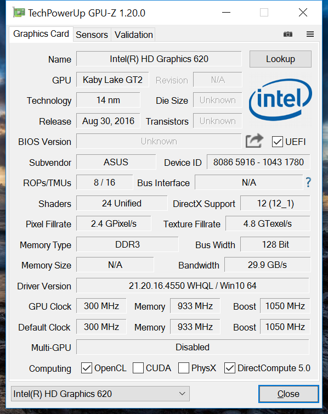The width and height of the screenshot is (328, 414).
Task: Click the ROPs/TMUs value 8 / 16
Action: click(x=104, y=182)
